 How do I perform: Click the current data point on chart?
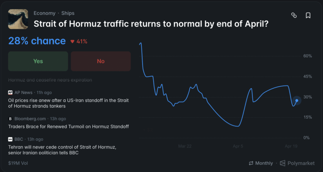[x=297, y=101]
